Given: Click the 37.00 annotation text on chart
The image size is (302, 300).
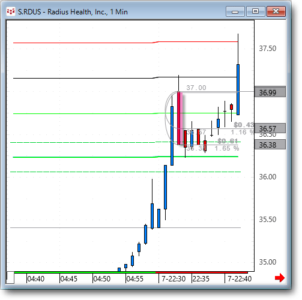Looking at the screenshot, I should point(196,88).
